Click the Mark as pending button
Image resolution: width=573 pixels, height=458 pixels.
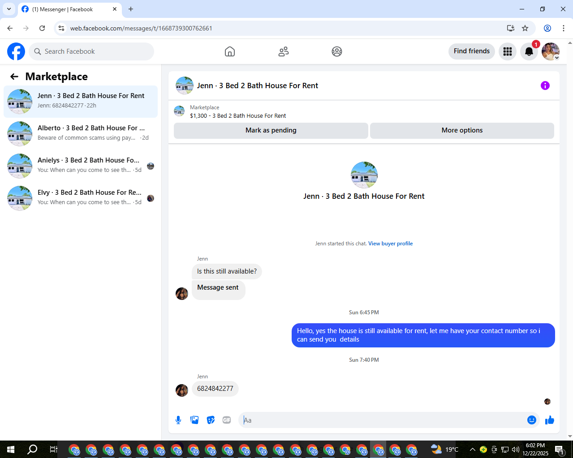pyautogui.click(x=271, y=130)
